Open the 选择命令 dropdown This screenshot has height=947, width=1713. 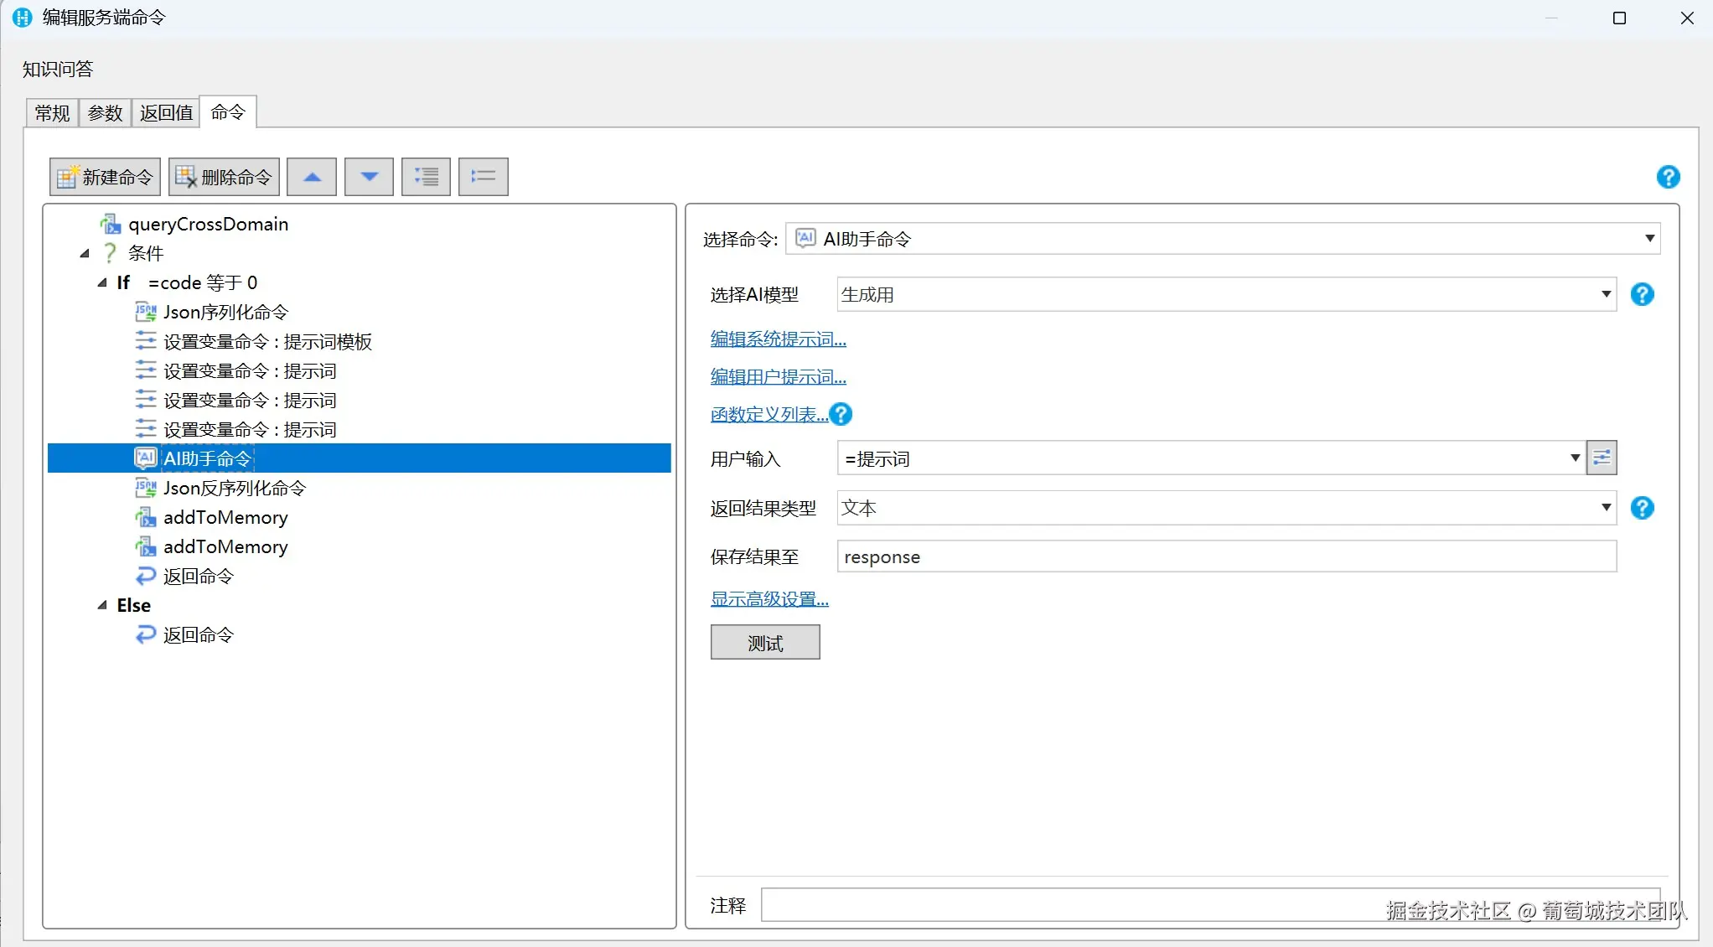[x=1648, y=239]
